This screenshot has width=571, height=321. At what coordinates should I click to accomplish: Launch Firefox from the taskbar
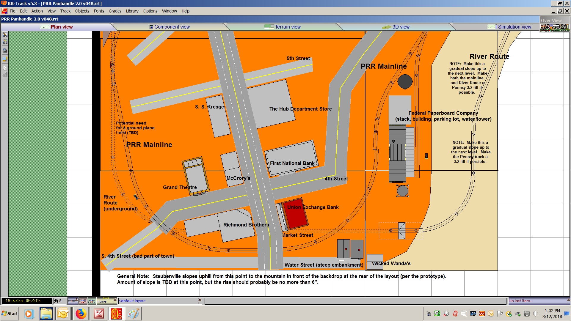[81, 314]
